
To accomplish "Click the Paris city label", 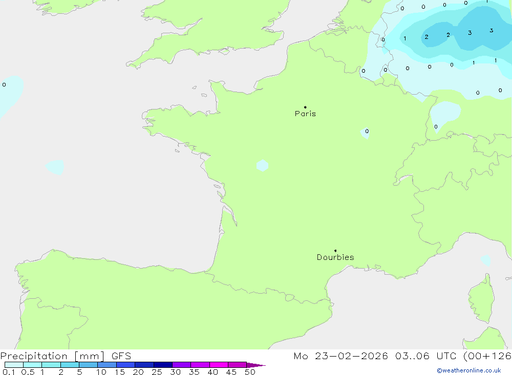I will (x=305, y=114).
